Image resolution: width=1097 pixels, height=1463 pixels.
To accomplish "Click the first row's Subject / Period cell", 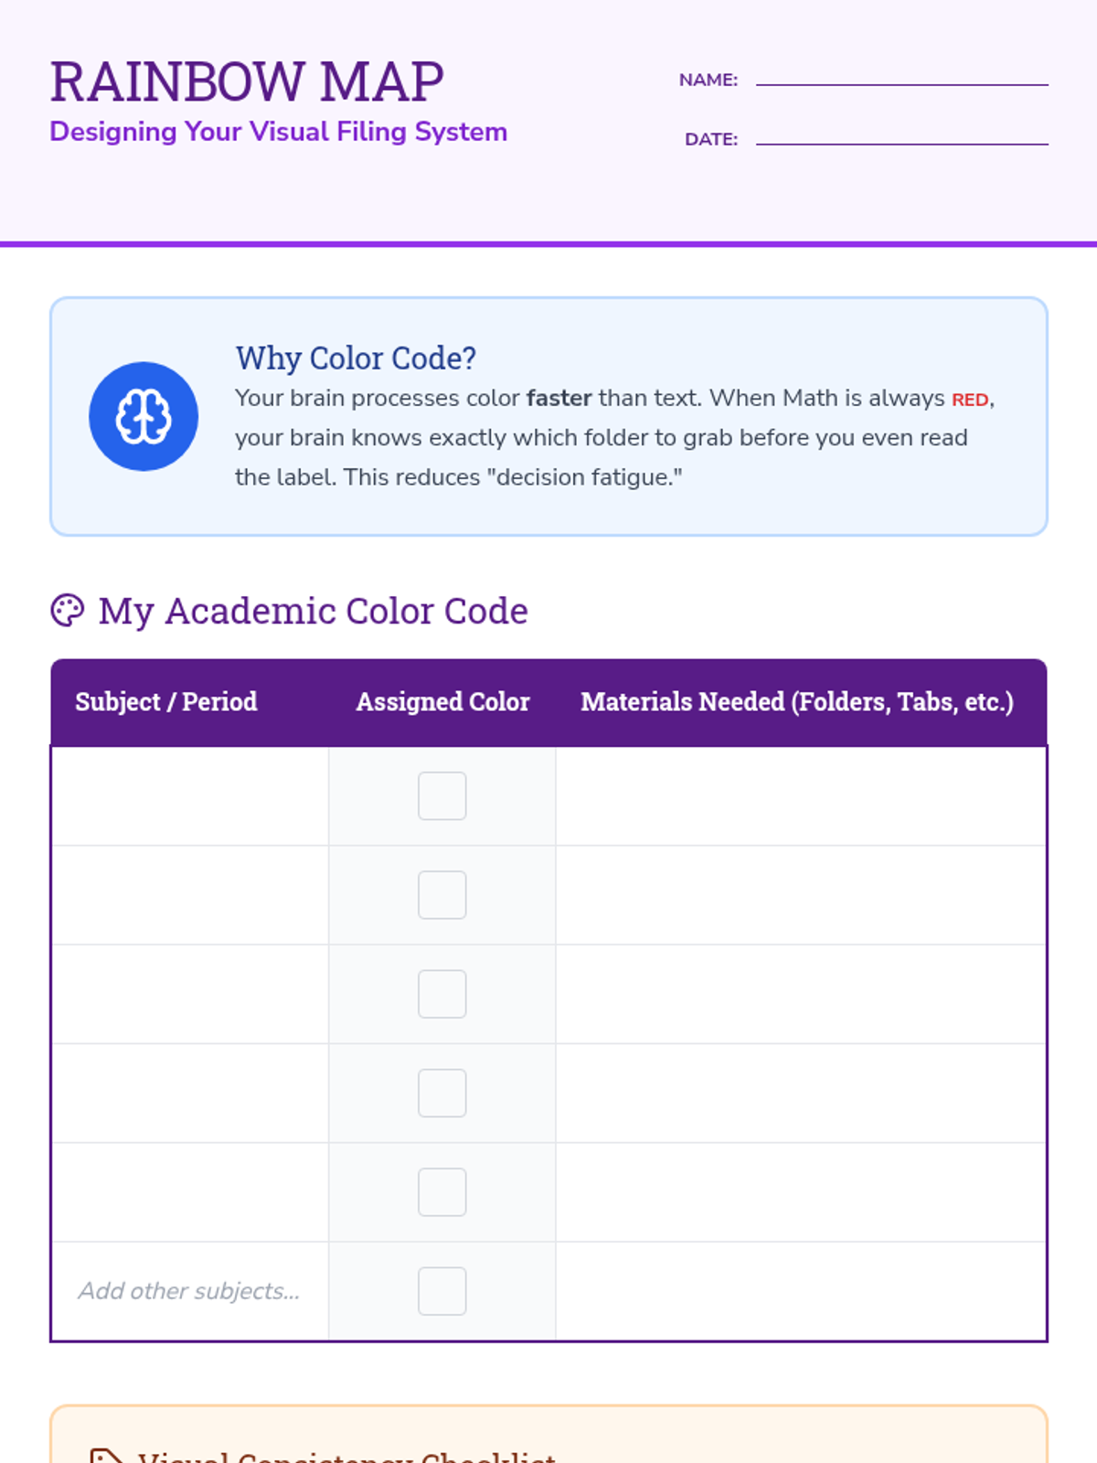I will [x=190, y=796].
